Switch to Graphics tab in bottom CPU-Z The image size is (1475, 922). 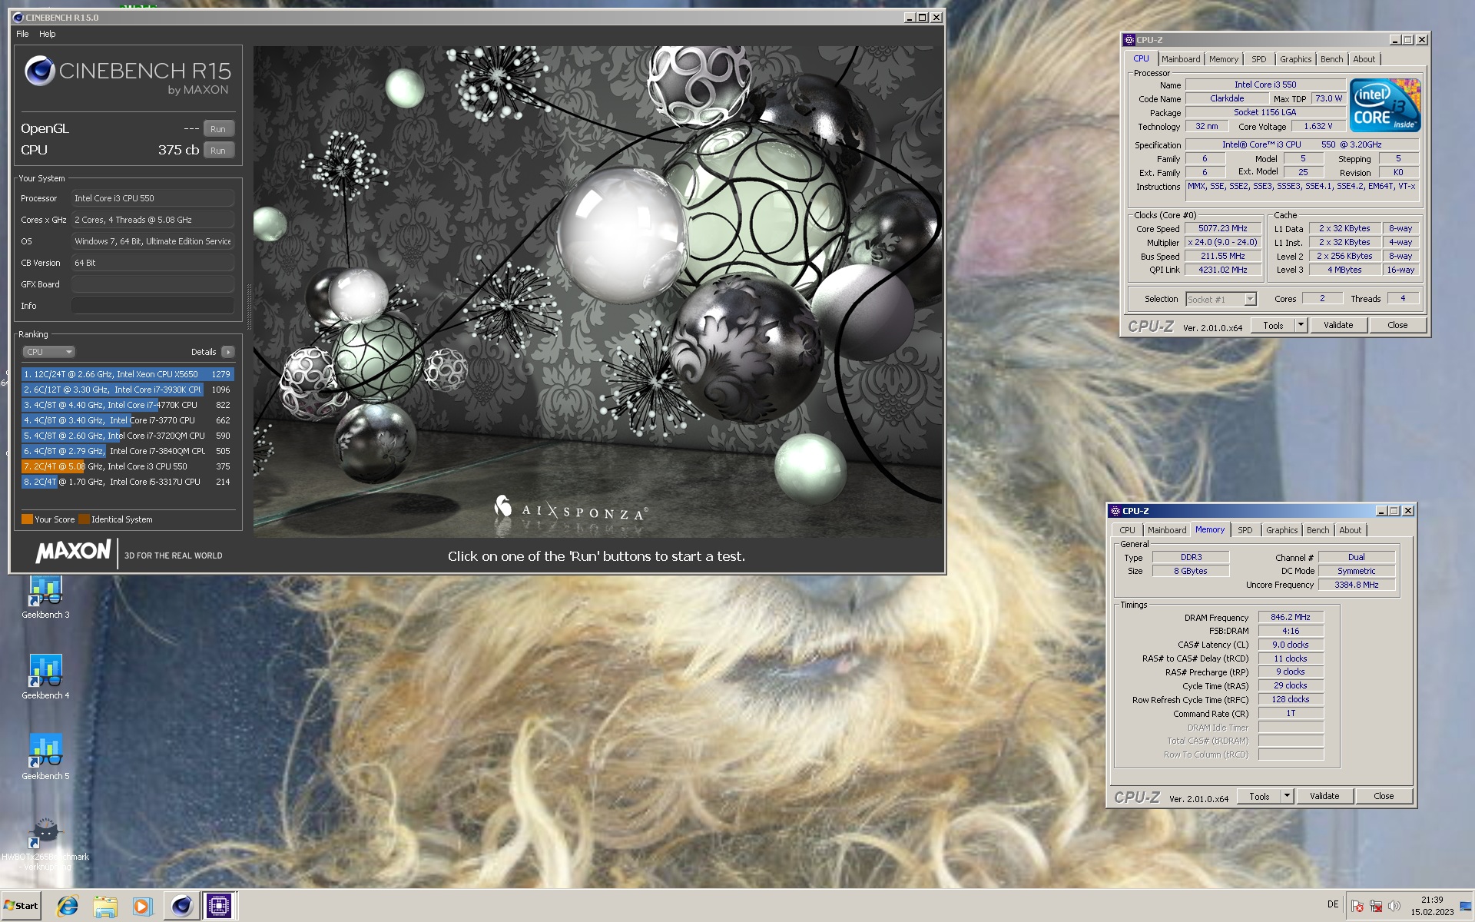[1281, 530]
